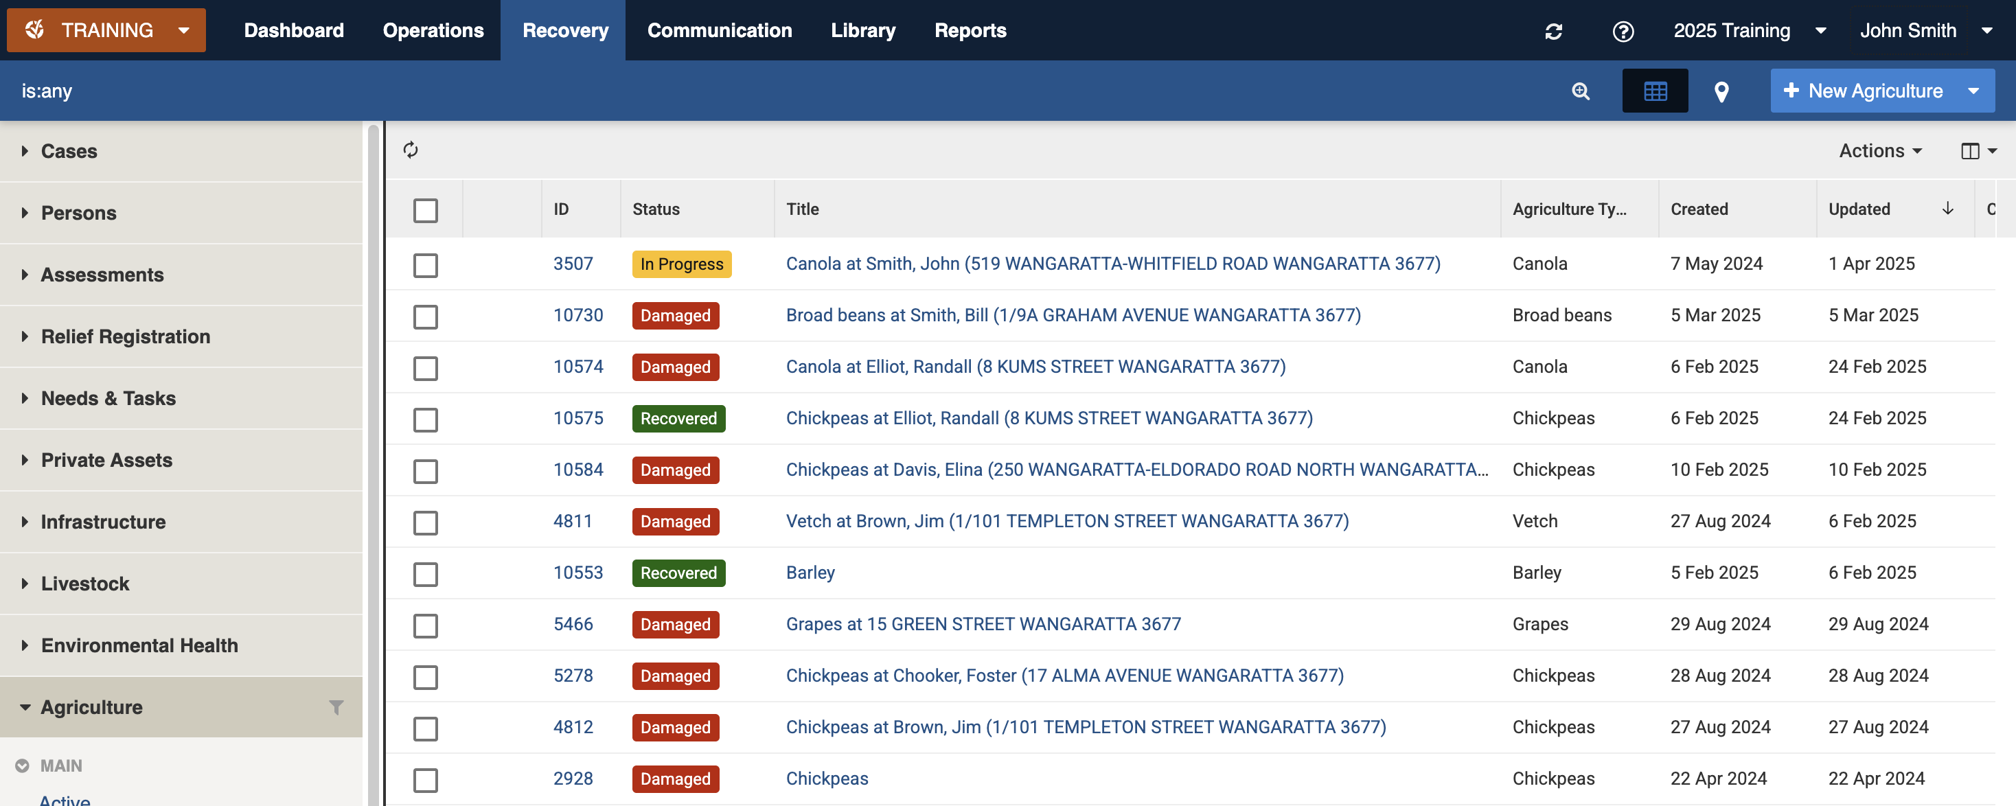
Task: Click the search magnifier icon
Action: (x=1581, y=91)
